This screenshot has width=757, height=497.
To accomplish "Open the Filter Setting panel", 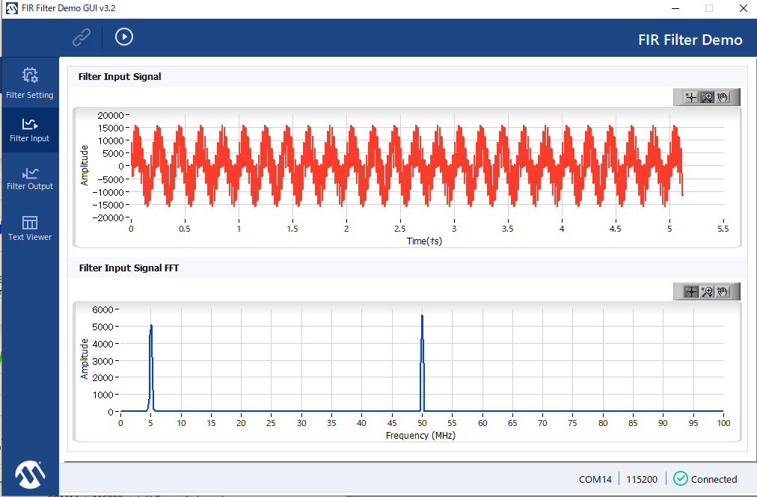I will (x=30, y=83).
